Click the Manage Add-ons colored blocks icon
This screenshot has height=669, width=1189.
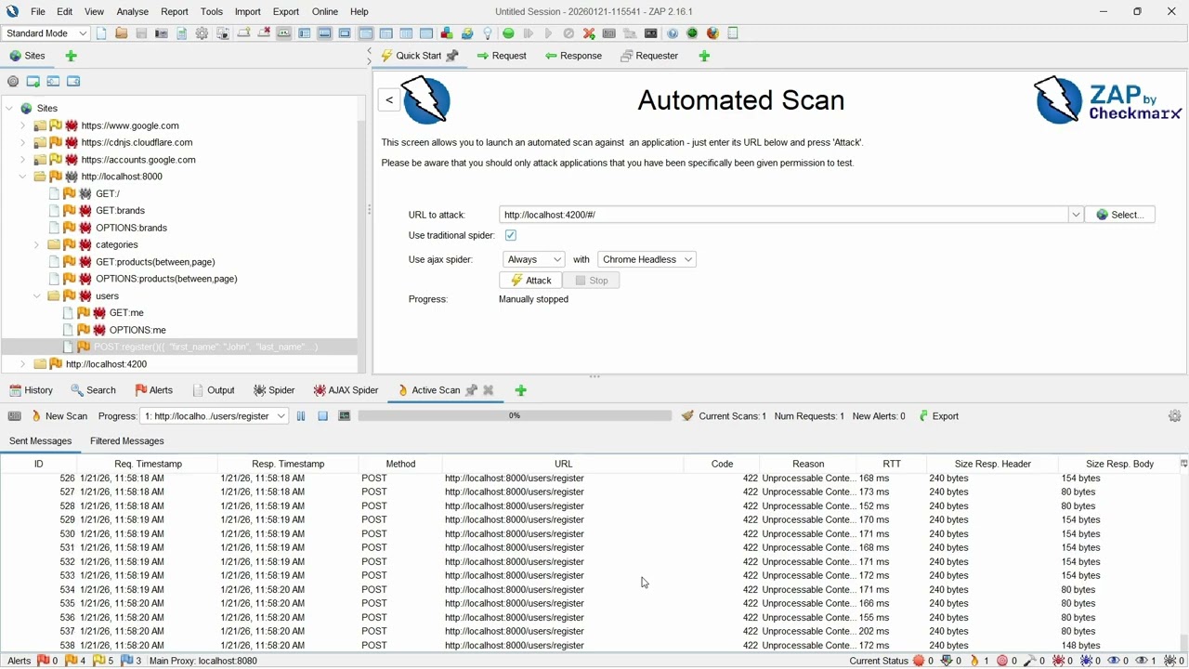coord(447,33)
